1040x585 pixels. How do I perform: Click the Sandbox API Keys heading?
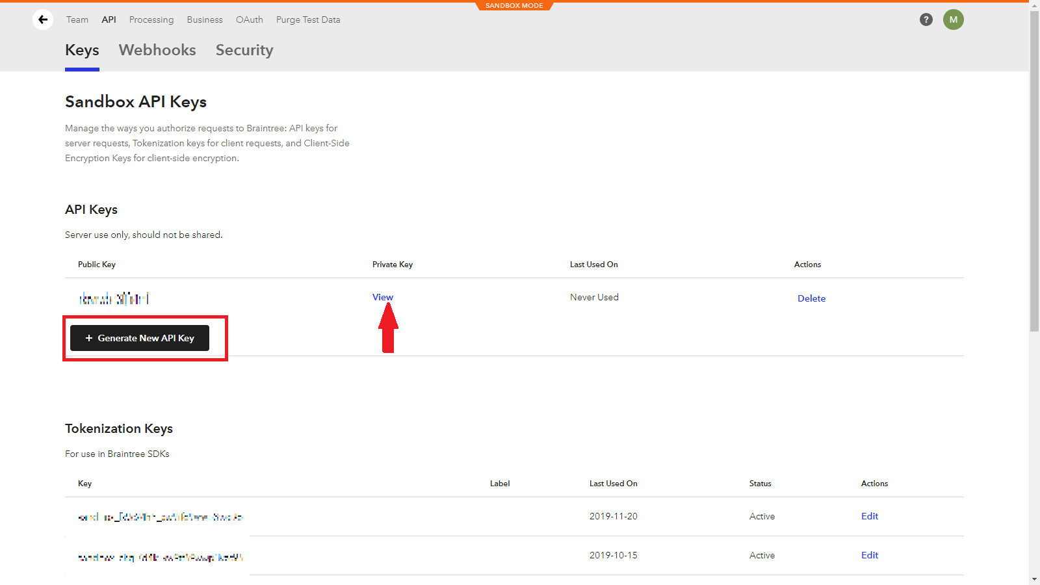pyautogui.click(x=136, y=102)
